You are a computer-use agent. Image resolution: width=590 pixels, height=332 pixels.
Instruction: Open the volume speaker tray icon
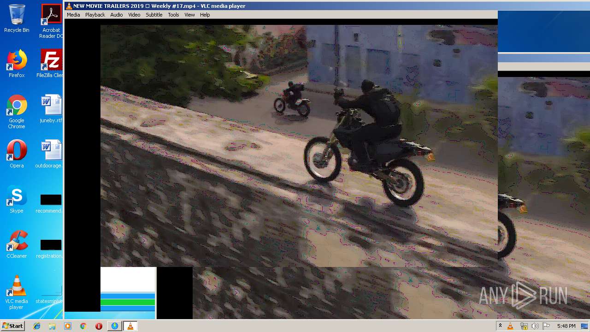tap(535, 326)
